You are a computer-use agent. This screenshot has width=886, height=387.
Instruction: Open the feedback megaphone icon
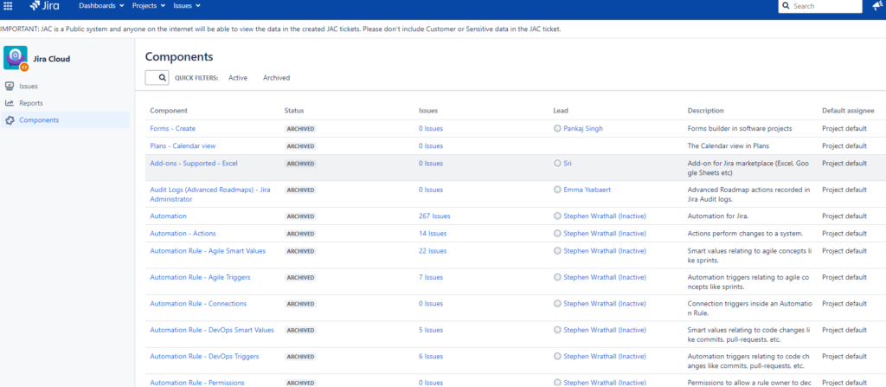pyautogui.click(x=877, y=6)
